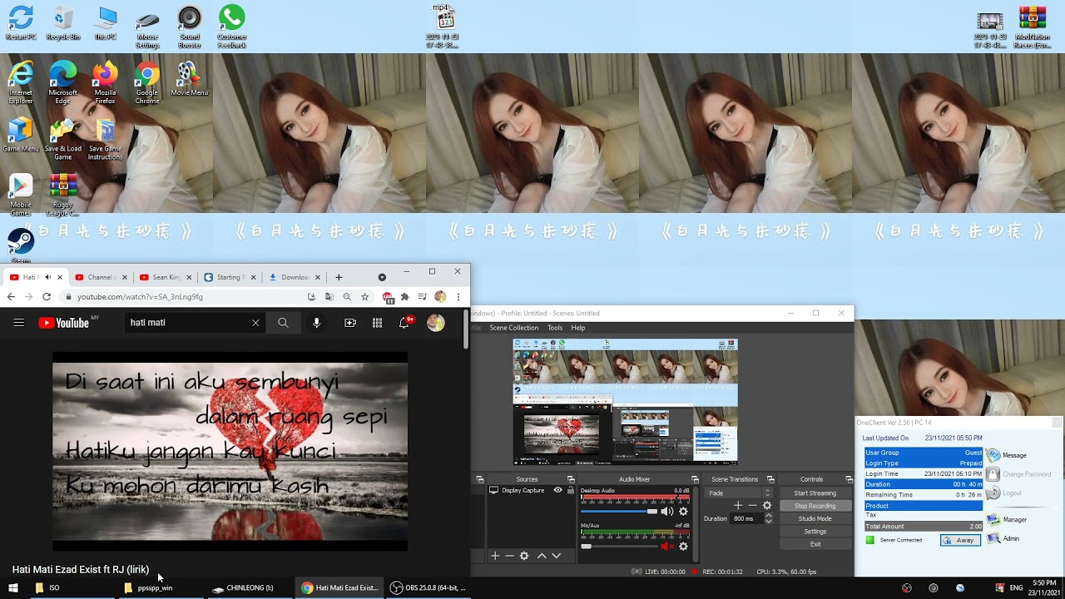Switch to the Channel Chrome tab

100,277
